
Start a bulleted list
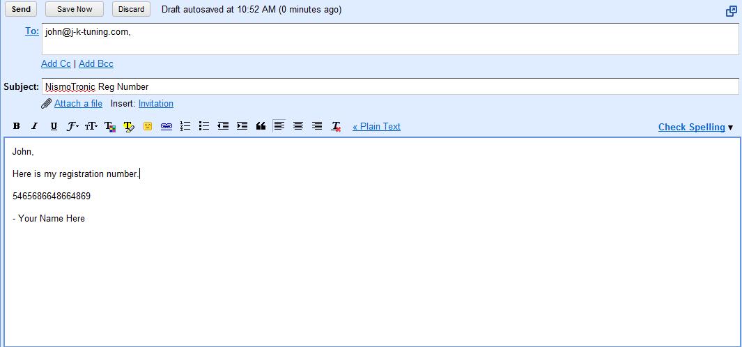click(204, 126)
